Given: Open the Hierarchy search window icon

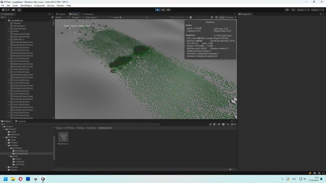Looking at the screenshot, I should (52, 17).
